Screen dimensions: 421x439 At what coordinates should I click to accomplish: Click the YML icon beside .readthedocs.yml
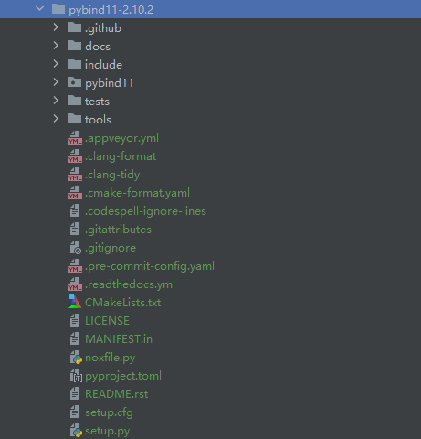click(75, 284)
